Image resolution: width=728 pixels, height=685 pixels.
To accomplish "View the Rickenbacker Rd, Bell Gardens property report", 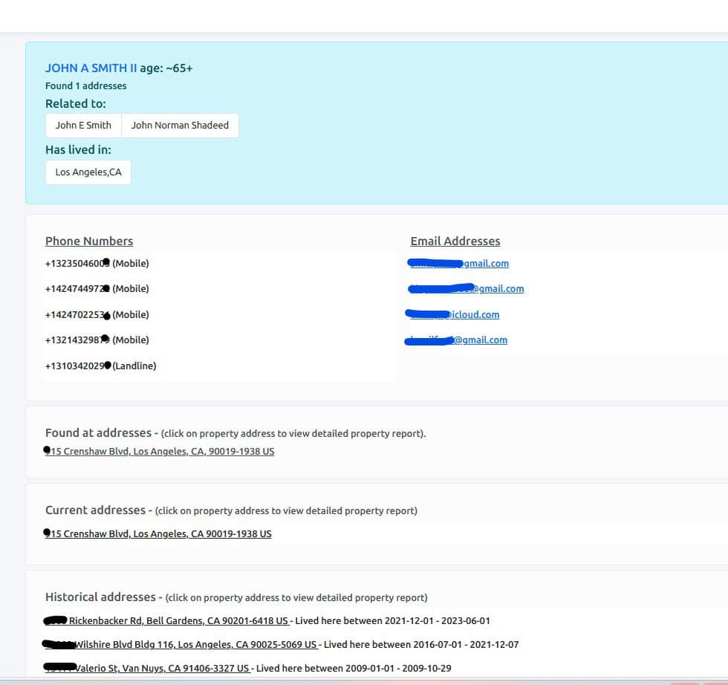I will pyautogui.click(x=177, y=620).
